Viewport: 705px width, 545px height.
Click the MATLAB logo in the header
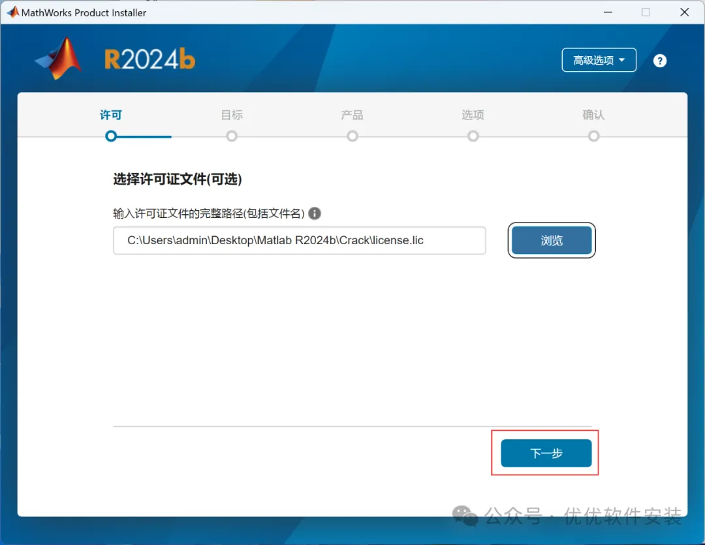point(59,59)
